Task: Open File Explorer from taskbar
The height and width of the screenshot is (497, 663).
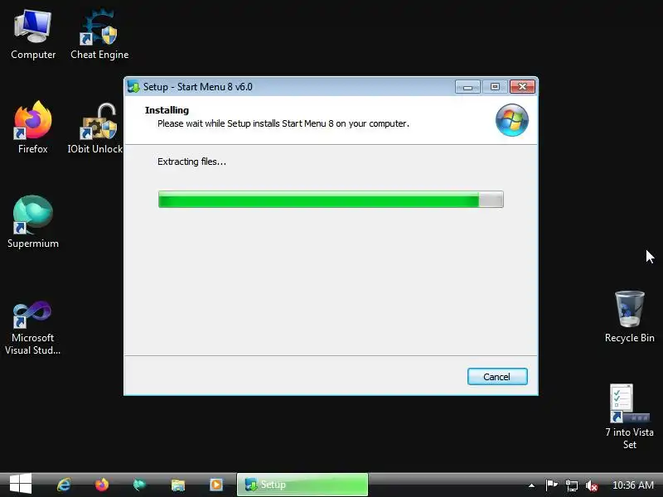Action: 178,485
